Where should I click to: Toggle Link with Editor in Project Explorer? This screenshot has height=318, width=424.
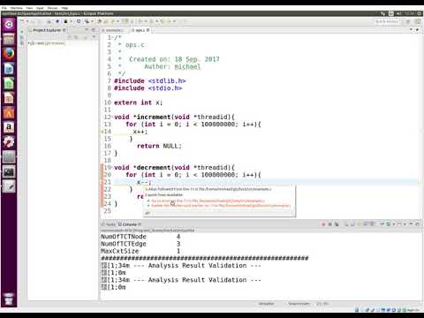point(76,37)
